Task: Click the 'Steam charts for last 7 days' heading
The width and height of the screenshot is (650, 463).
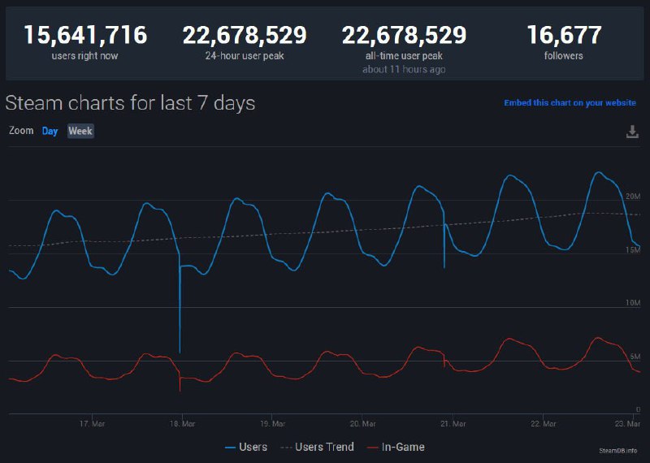Action: click(x=130, y=103)
